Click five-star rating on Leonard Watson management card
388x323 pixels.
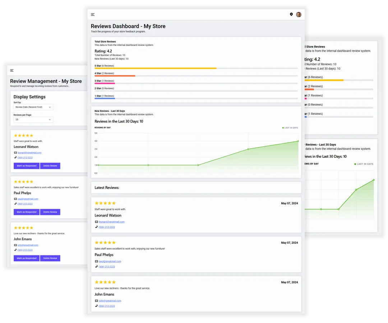[x=23, y=136]
